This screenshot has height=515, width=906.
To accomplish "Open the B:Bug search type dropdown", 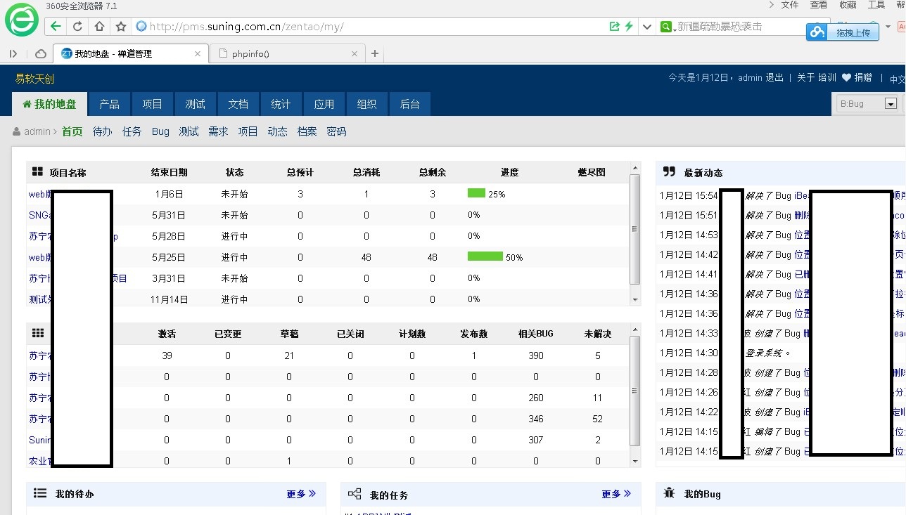I will 867,103.
